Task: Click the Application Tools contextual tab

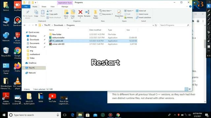Action: [65, 3]
